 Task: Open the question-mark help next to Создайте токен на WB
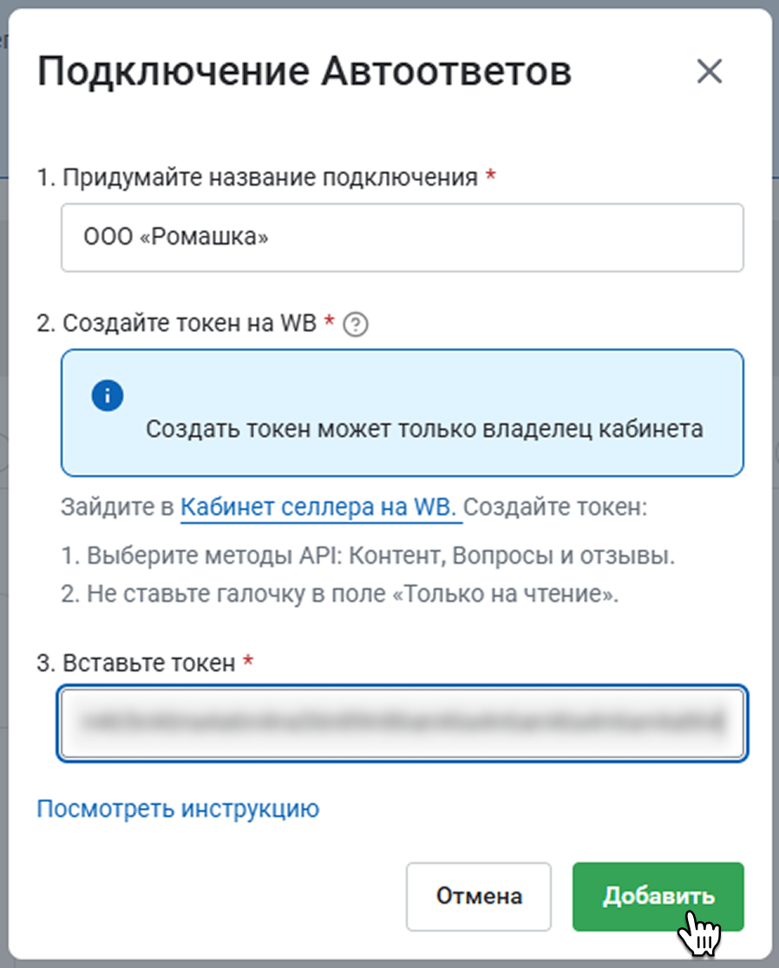[x=356, y=324]
